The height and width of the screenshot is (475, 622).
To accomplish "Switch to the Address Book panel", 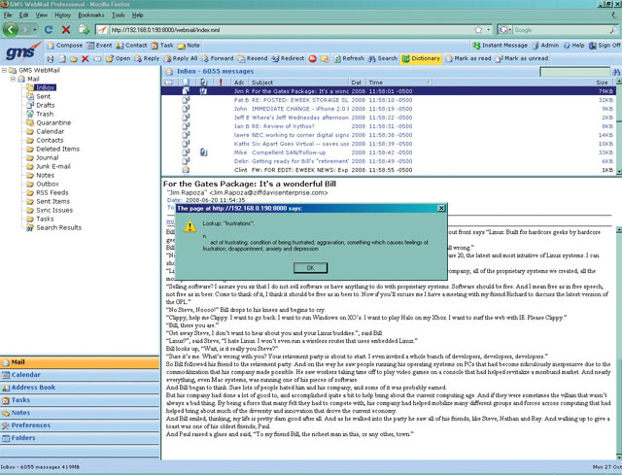I will 80,388.
